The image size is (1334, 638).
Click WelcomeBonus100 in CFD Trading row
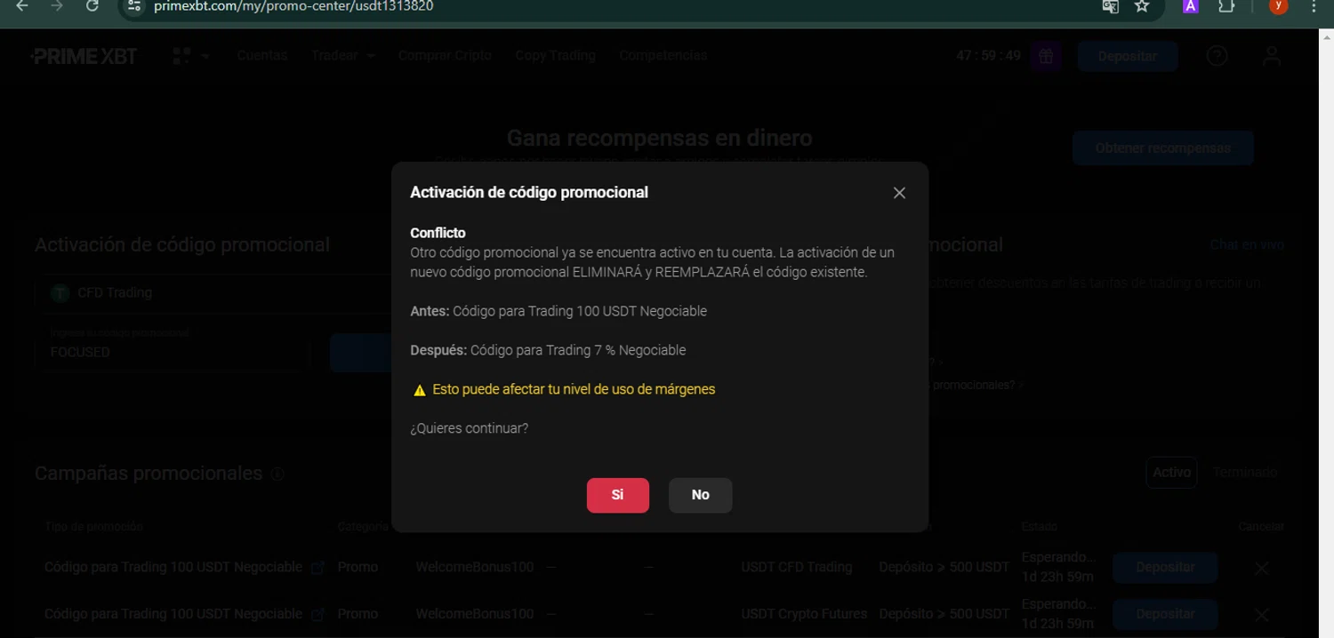pos(475,567)
